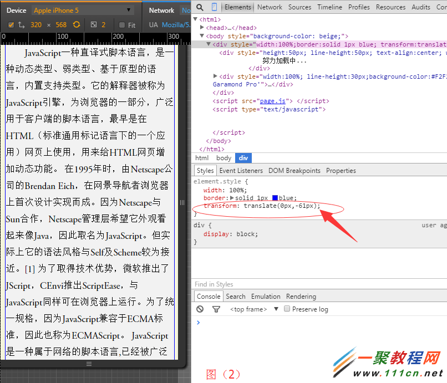Enable the Preserve log checkbox
This screenshot has width=447, height=383.
287,309
